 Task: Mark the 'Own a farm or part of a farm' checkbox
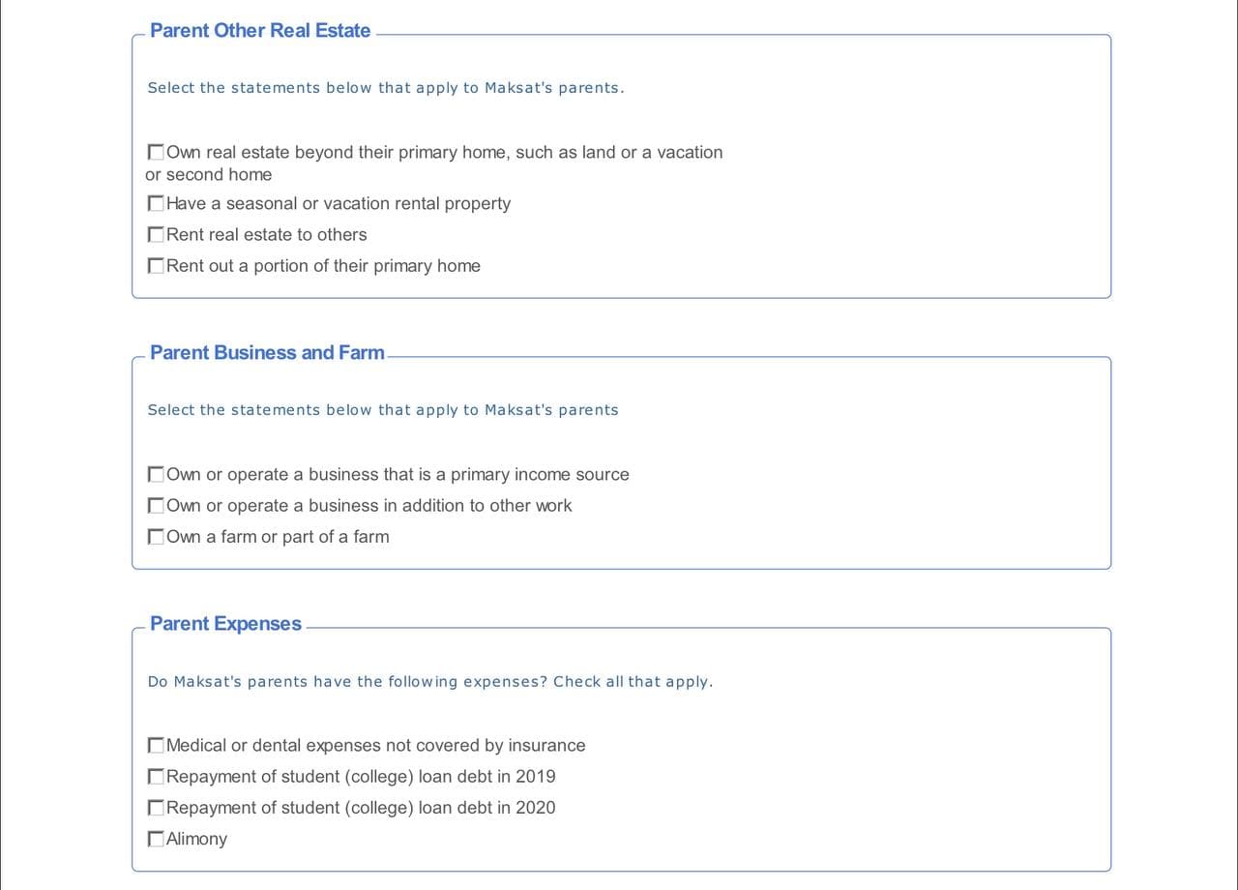tap(156, 537)
